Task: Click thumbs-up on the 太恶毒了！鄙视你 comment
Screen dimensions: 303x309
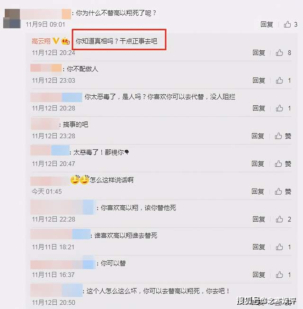Action: 278,164
